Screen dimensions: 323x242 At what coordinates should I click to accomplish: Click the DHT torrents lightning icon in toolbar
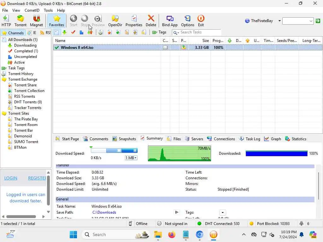135,32
